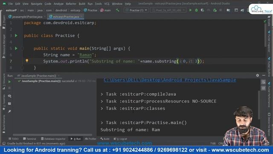The height and width of the screenshot is (154, 273).
Task: Click the yellow intention lightbulb on line 7
Action: tap(27, 61)
